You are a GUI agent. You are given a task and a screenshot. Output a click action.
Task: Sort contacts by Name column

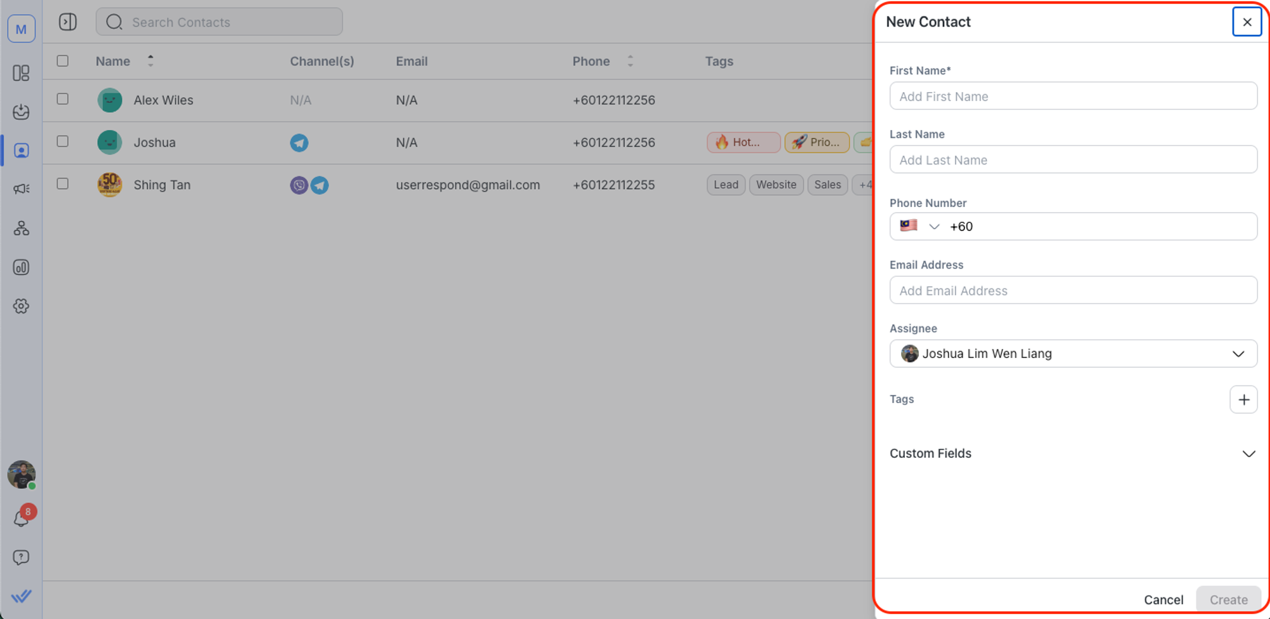coord(150,61)
